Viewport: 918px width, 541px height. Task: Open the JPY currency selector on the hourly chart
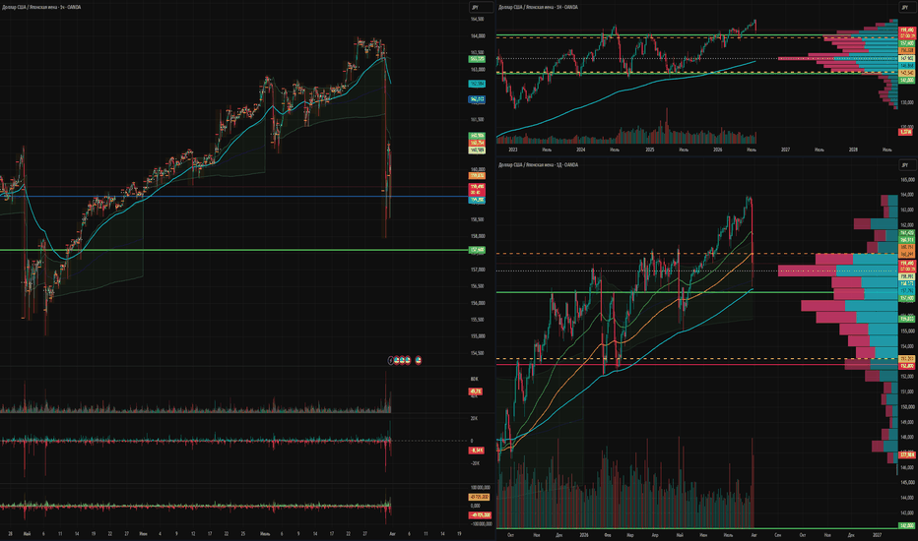(481, 7)
